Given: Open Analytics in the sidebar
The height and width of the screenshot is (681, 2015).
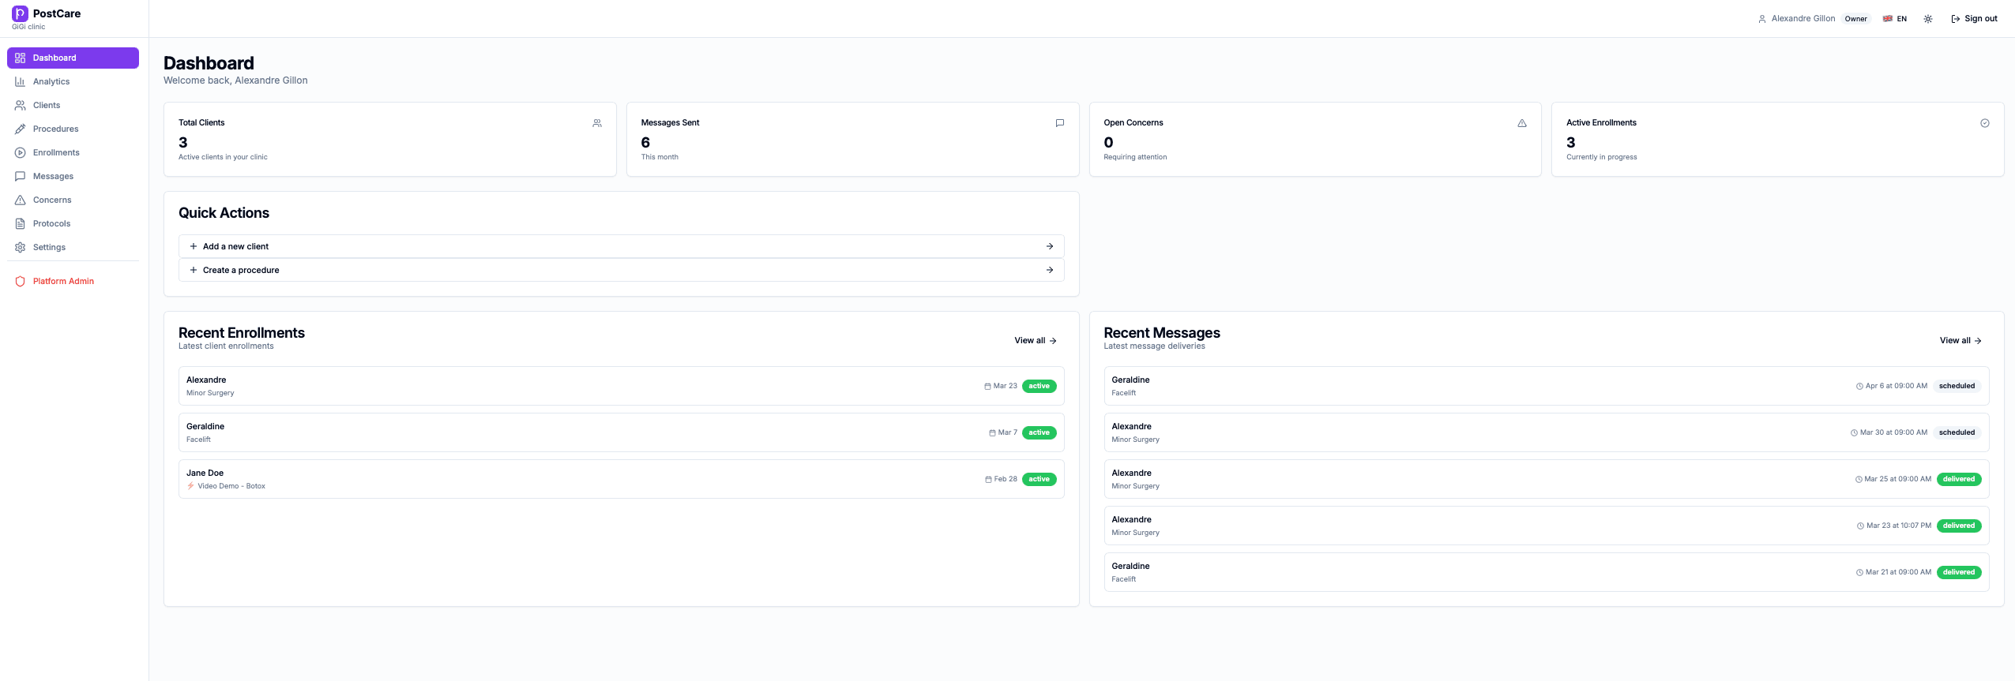Looking at the screenshot, I should coord(73,81).
